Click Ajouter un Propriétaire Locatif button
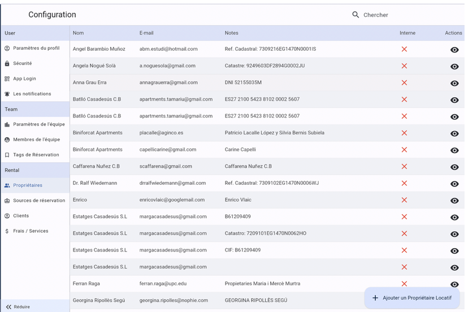Screen dimensions: 468x312 412,298
